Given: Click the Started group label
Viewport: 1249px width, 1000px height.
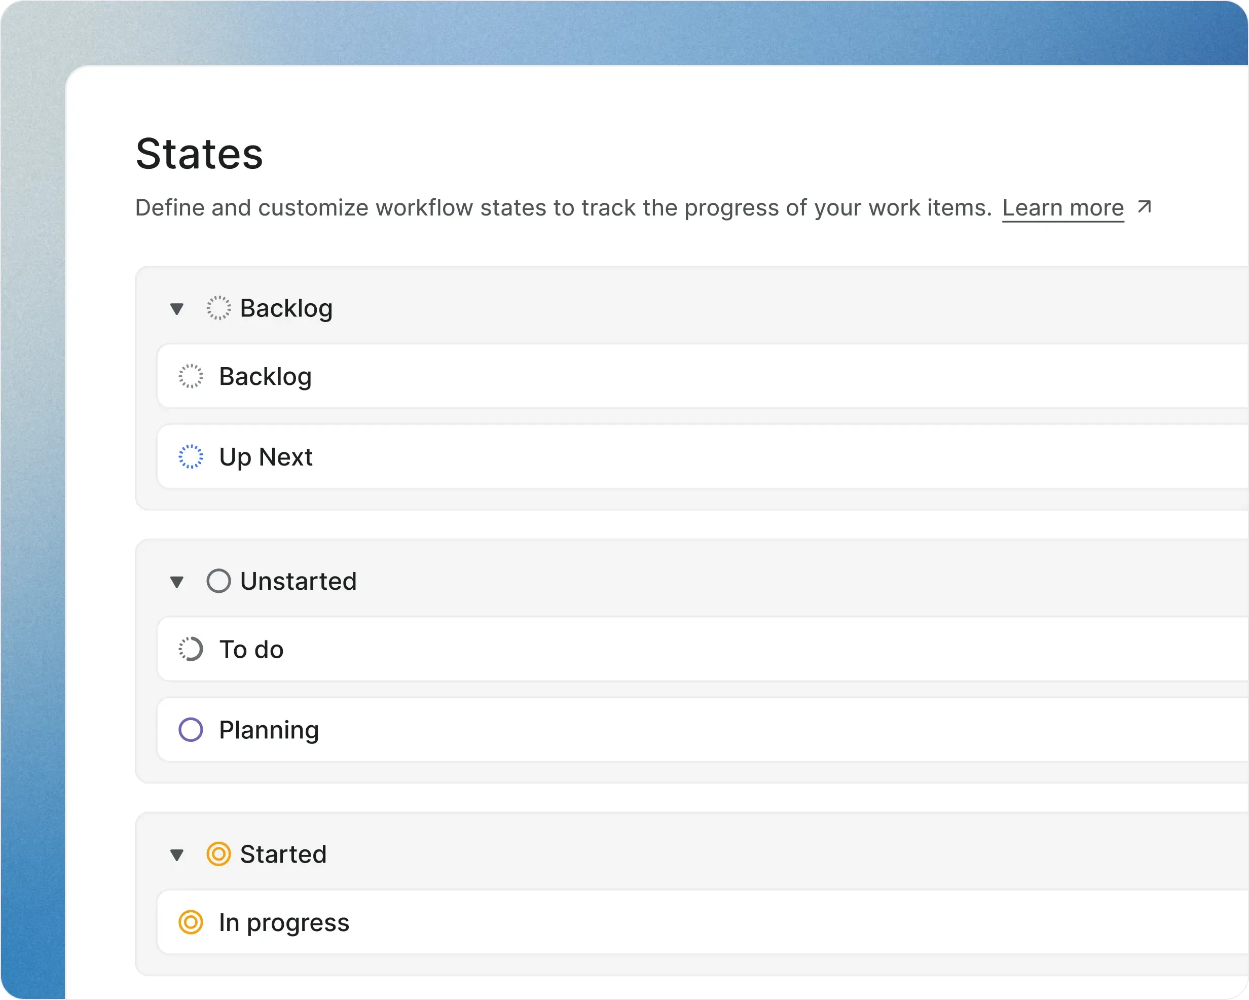Looking at the screenshot, I should click(x=283, y=854).
